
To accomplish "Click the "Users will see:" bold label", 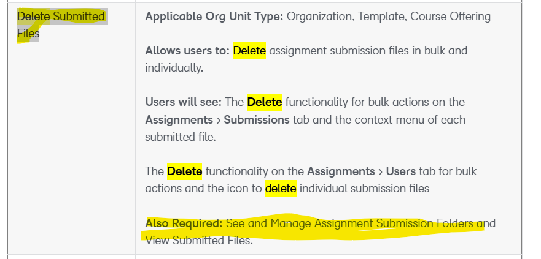I will (x=183, y=102).
